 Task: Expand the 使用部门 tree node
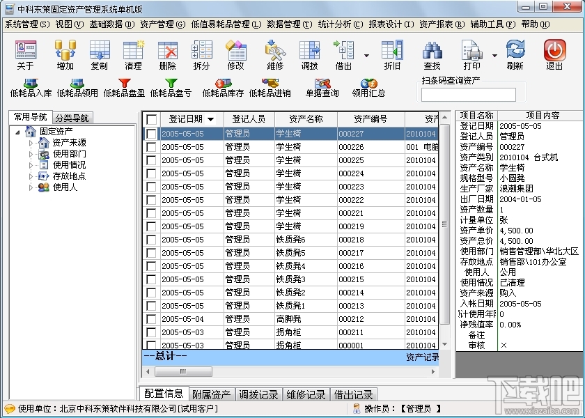click(x=31, y=154)
